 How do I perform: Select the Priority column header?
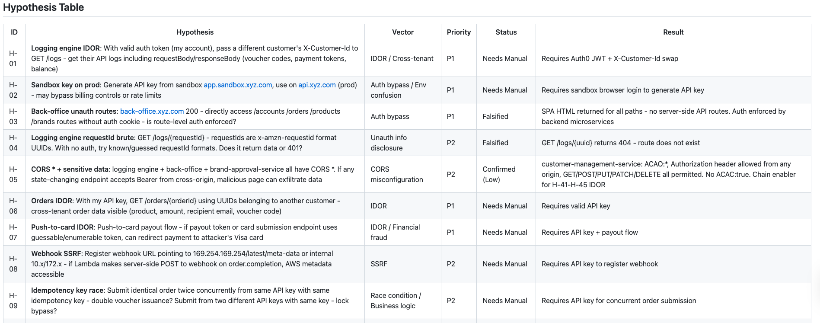pos(459,32)
